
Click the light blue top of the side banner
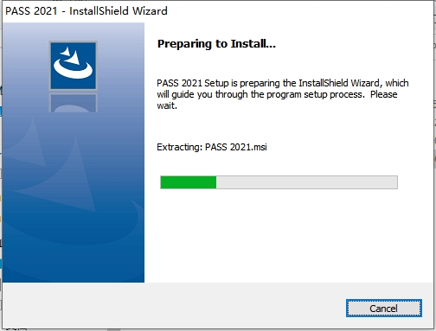[x=74, y=31]
